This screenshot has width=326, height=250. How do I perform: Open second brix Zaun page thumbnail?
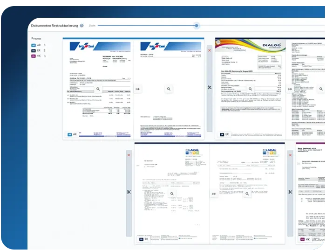tap(169, 89)
